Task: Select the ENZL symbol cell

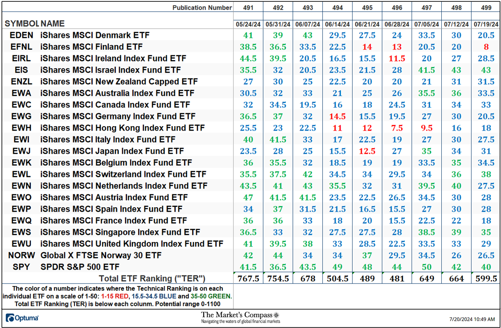Action: pyautogui.click(x=21, y=82)
